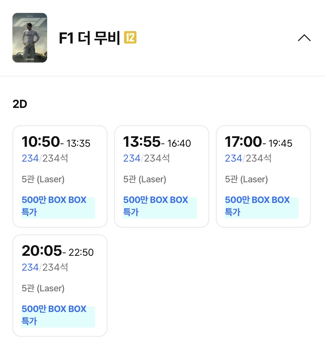Tap the 234/234석 seats of 17:00
This screenshot has height=361, width=325.
(248, 158)
